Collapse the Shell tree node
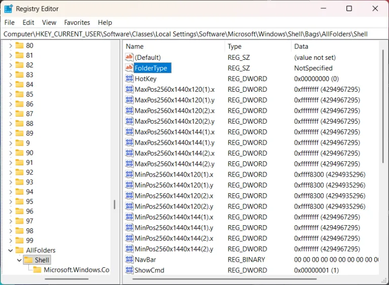 coord(19,260)
